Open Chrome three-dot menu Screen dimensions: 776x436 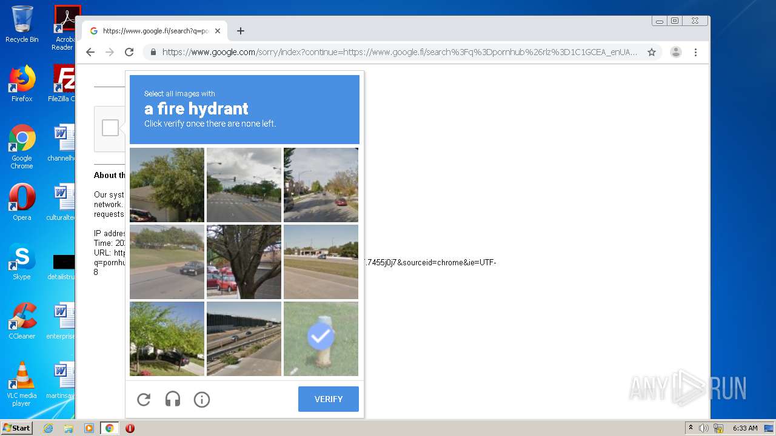pyautogui.click(x=696, y=52)
